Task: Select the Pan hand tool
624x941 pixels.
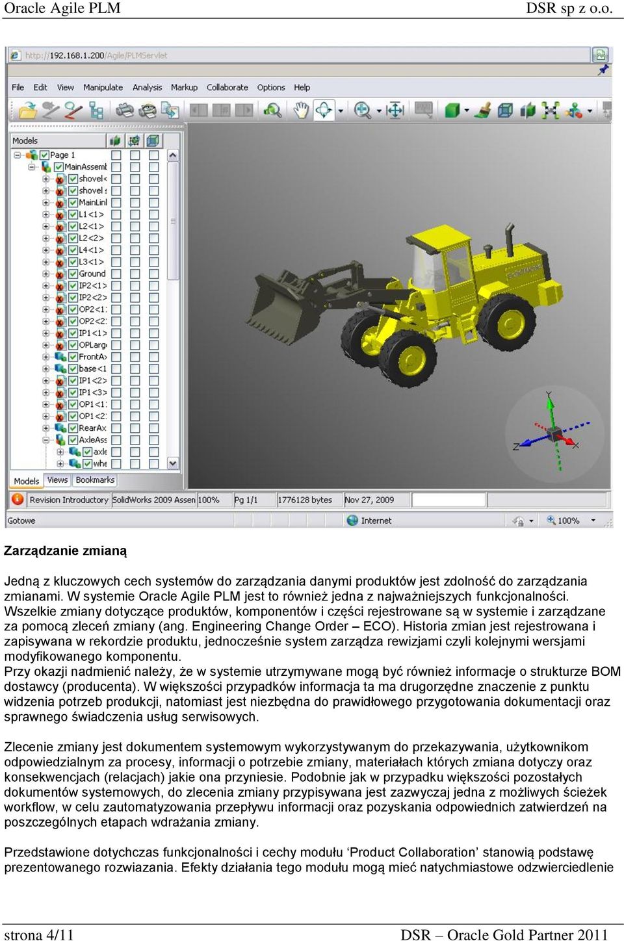Action: pyautogui.click(x=300, y=110)
